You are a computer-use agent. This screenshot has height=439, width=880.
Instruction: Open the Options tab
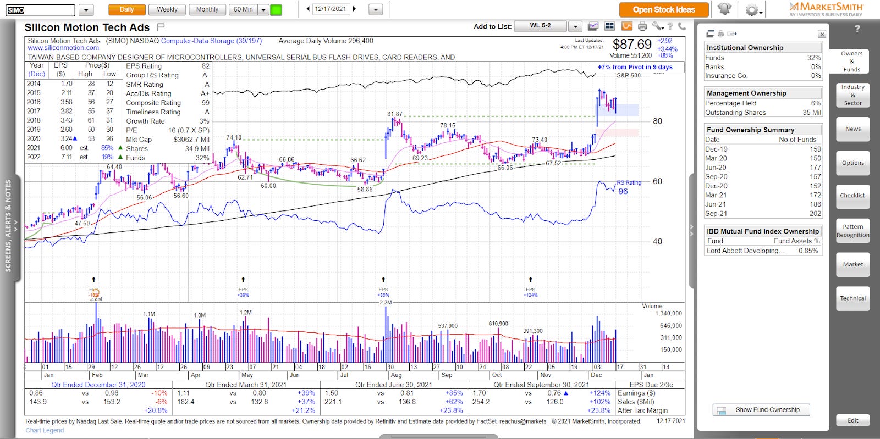tap(853, 163)
